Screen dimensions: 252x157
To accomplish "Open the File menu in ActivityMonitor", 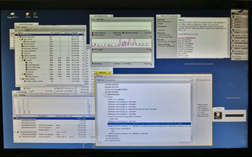I will click(x=93, y=19).
